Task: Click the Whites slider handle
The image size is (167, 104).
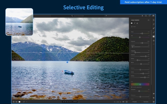Action: pyautogui.click(x=137, y=60)
